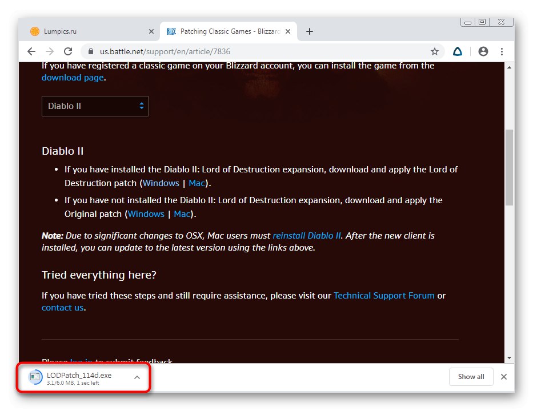Viewport: 533px width, 411px height.
Task: Download the Lord of Destruction Windows patch
Action: click(161, 183)
